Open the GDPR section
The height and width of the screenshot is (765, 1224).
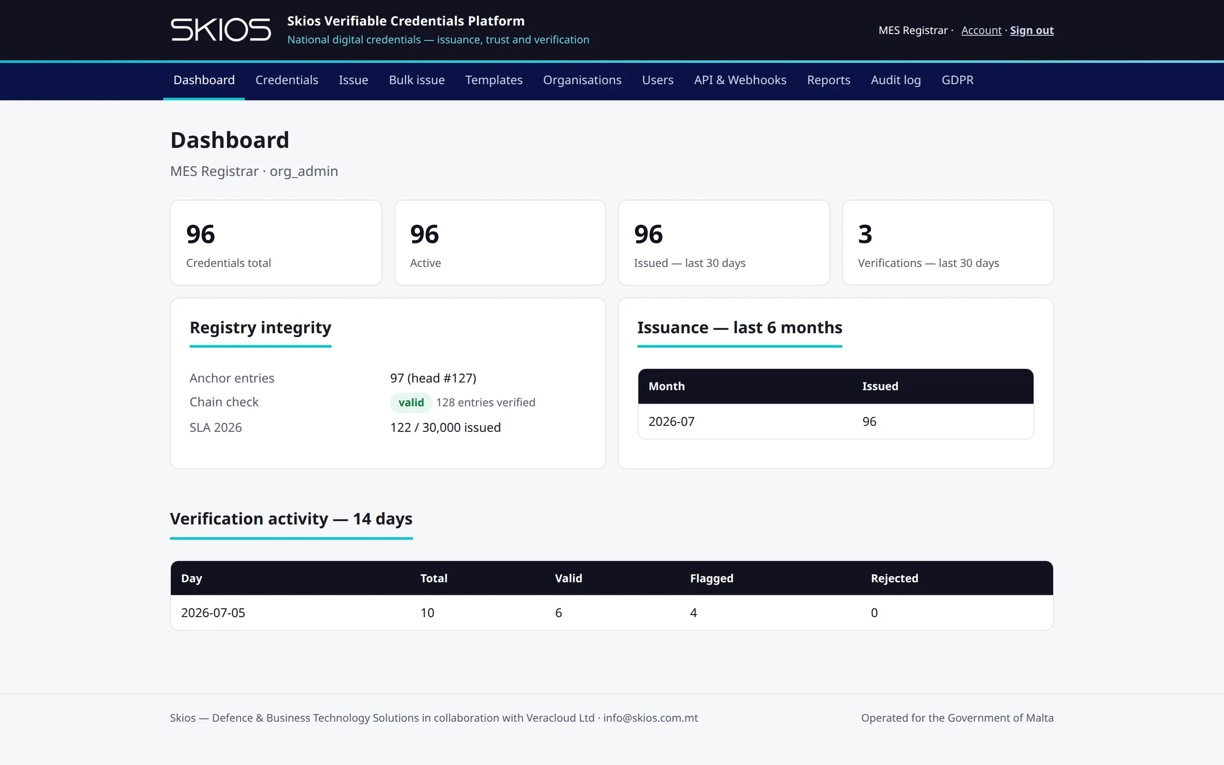(x=957, y=80)
